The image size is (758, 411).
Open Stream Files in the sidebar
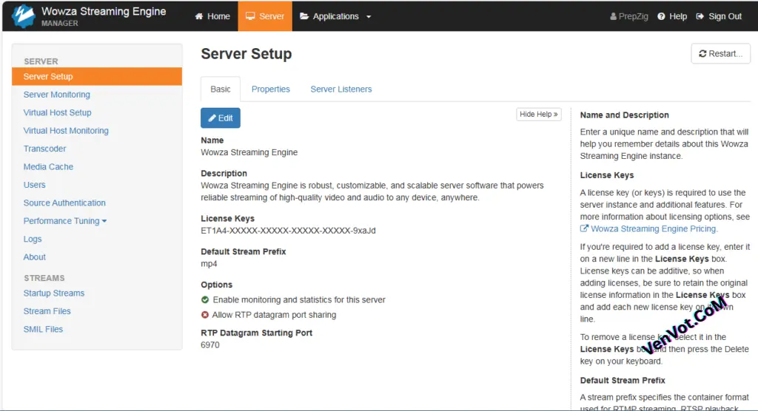[47, 311]
